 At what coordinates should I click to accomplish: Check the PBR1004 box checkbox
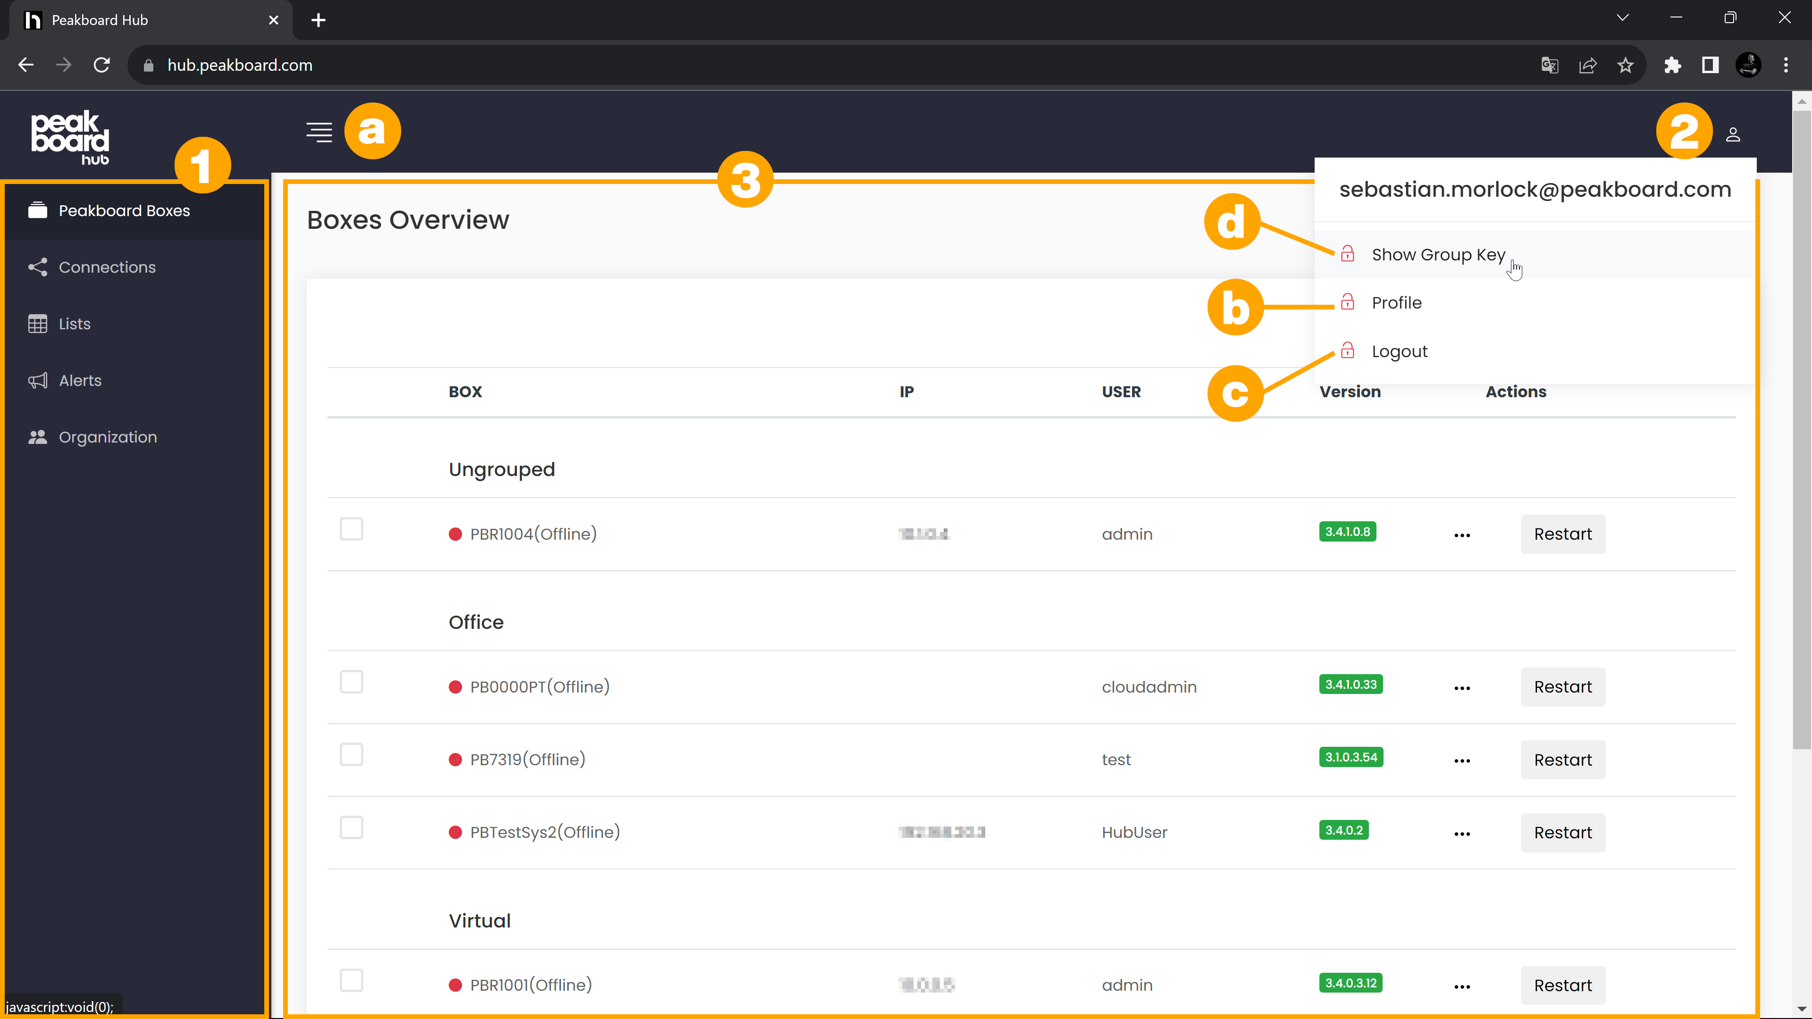pyautogui.click(x=351, y=529)
